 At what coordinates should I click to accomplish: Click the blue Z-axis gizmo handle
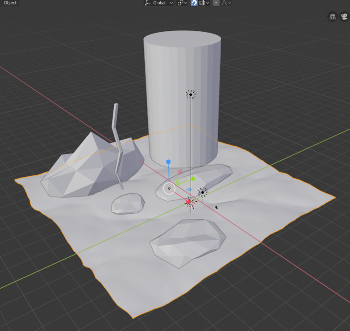(x=169, y=162)
